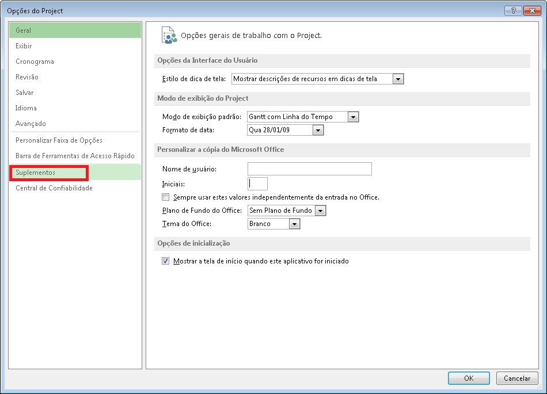Dismiss the dialog using Cancelar
547x394 pixels.
516,378
